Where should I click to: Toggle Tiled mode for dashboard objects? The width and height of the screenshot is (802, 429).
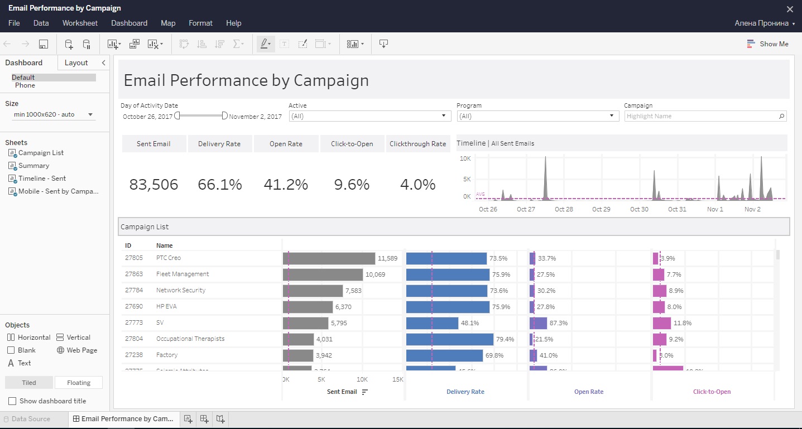tap(28, 382)
